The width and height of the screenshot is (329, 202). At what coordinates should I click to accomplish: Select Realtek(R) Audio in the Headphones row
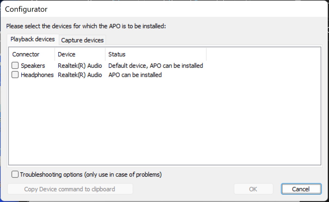(x=80, y=75)
